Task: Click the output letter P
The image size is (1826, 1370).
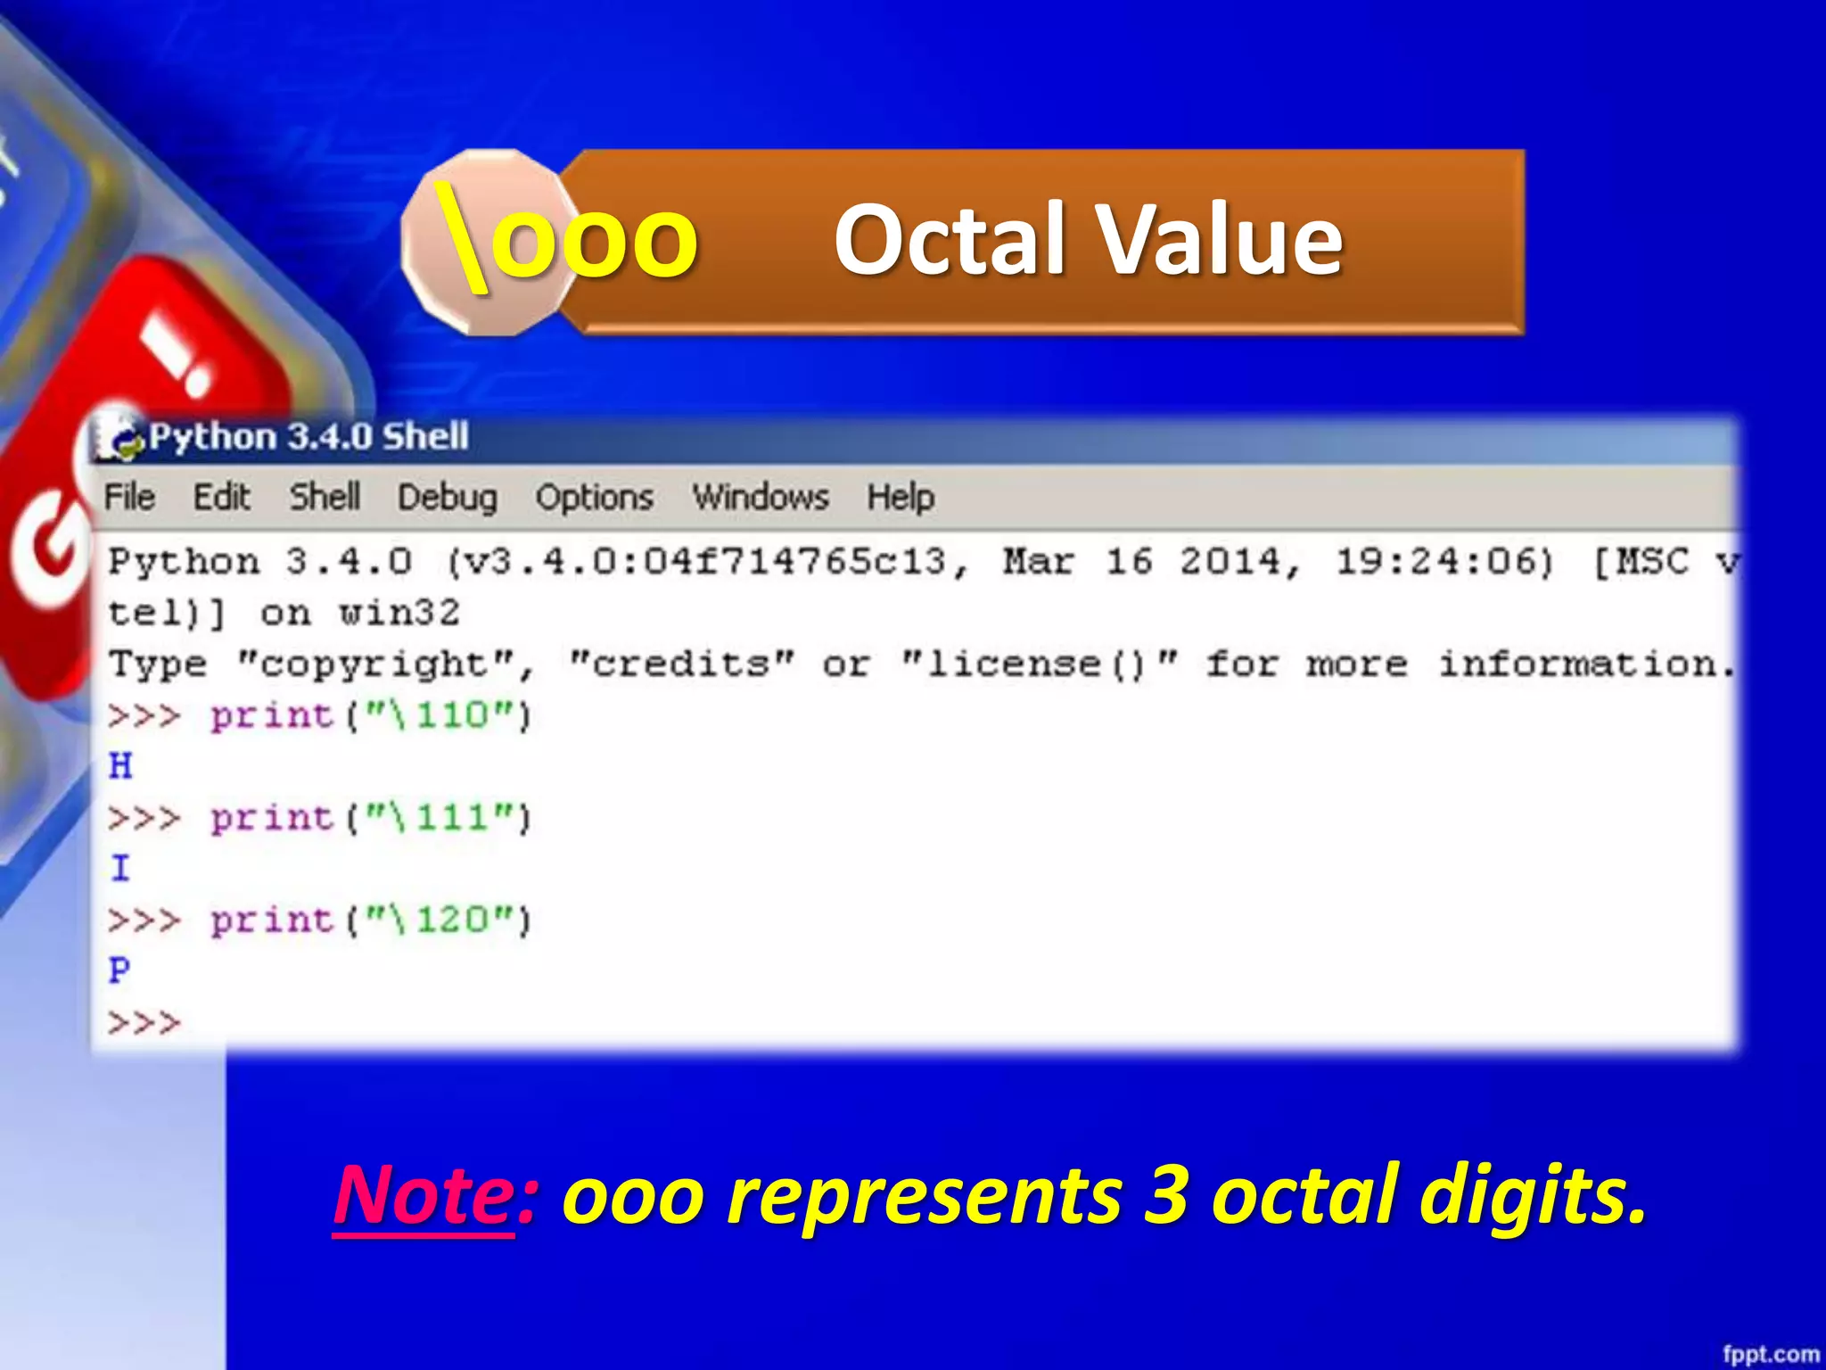Action: [x=119, y=970]
